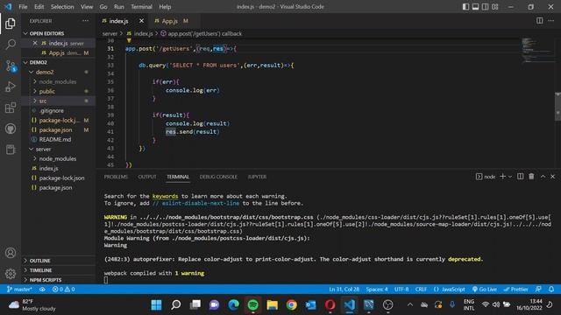Change line ending via CRLF item

tap(421, 290)
